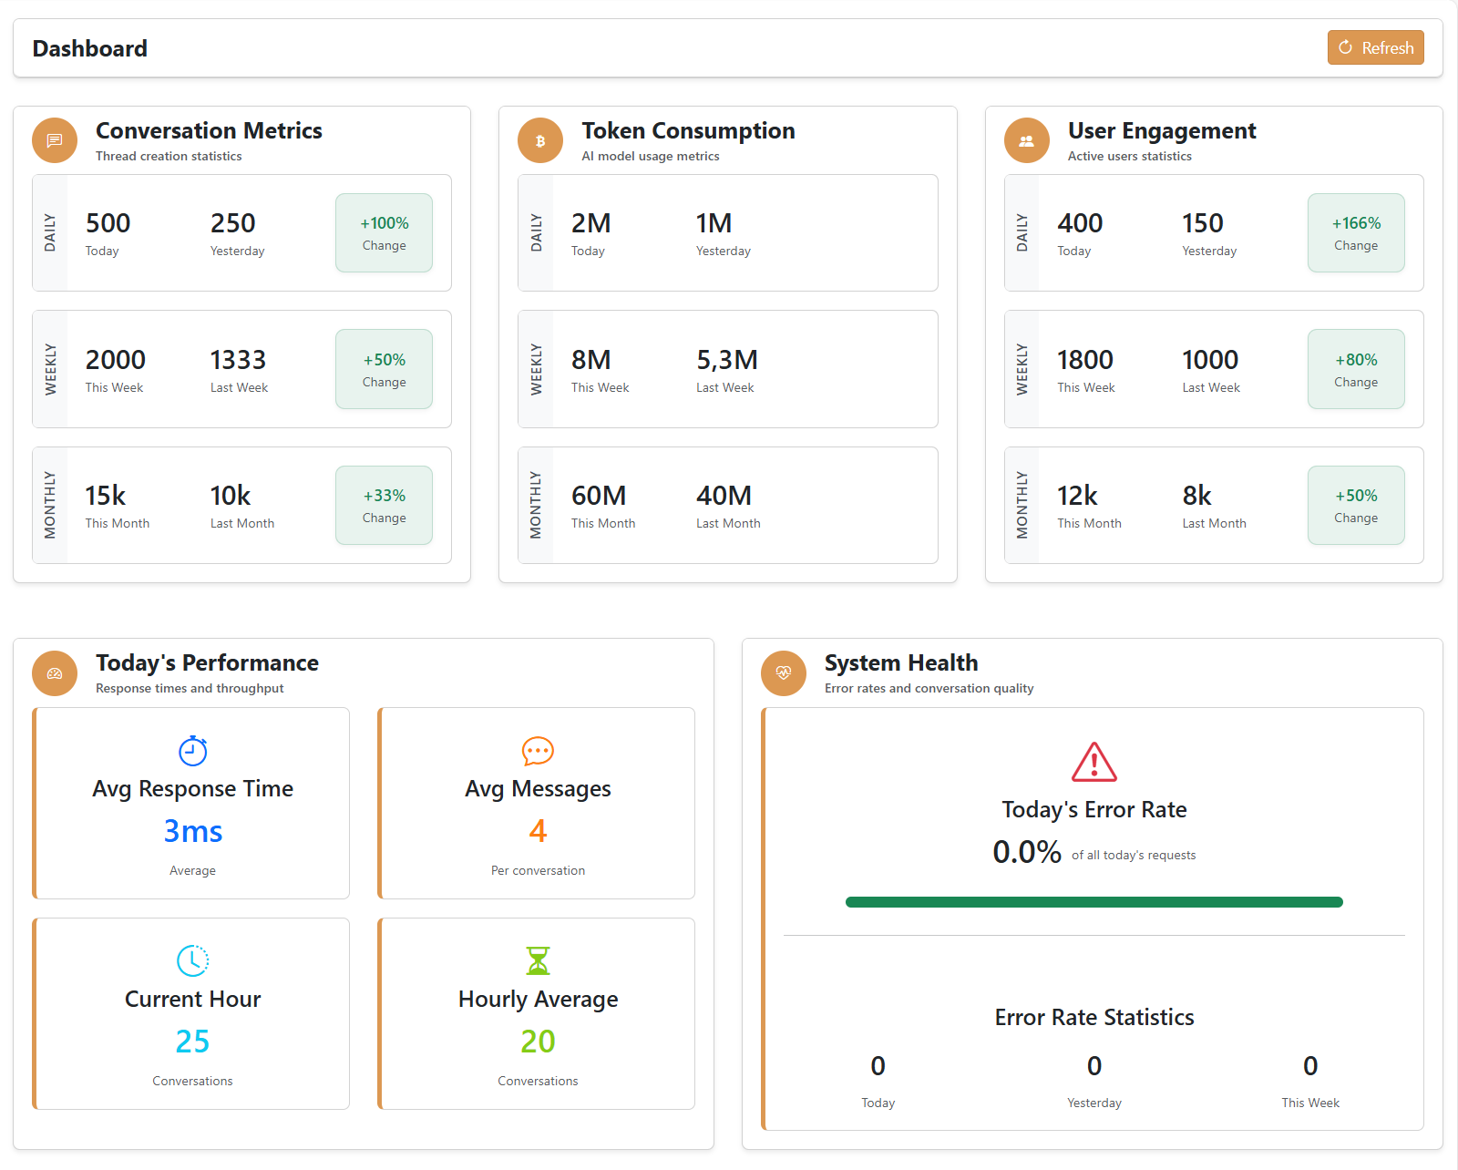Click the Today's Performance speedometer icon
Image resolution: width=1458 pixels, height=1170 pixels.
pyautogui.click(x=54, y=673)
